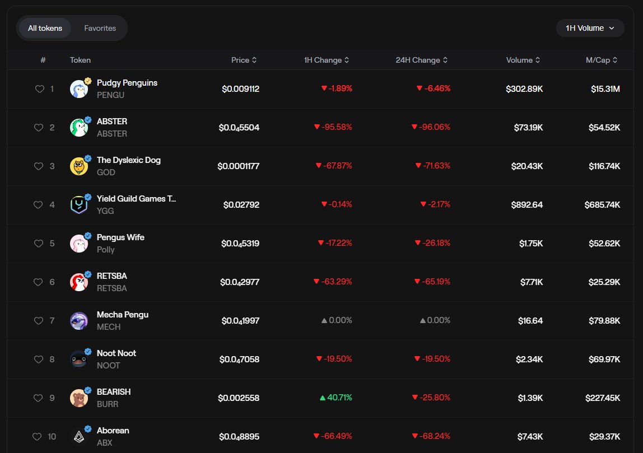Switch to the Favorites tab
The height and width of the screenshot is (453, 643).
100,29
